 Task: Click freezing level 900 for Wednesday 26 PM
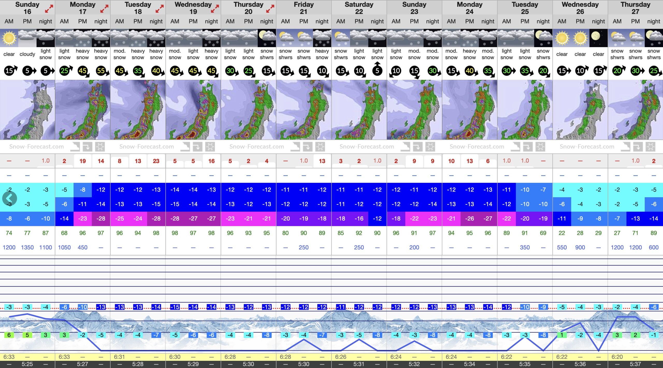point(580,247)
